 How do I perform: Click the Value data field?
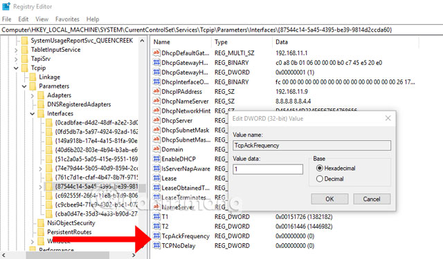coord(268,169)
